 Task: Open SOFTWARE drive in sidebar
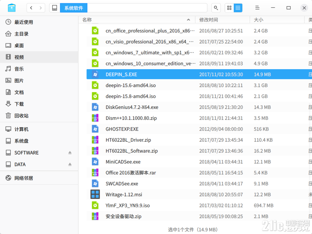coord(39,153)
